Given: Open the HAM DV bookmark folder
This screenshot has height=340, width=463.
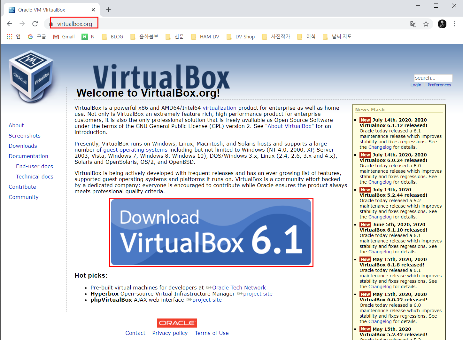Looking at the screenshot, I should [205, 36].
